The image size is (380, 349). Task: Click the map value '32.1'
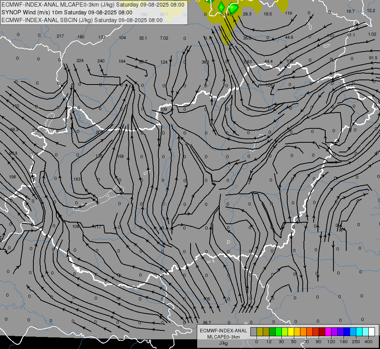pos(143,38)
